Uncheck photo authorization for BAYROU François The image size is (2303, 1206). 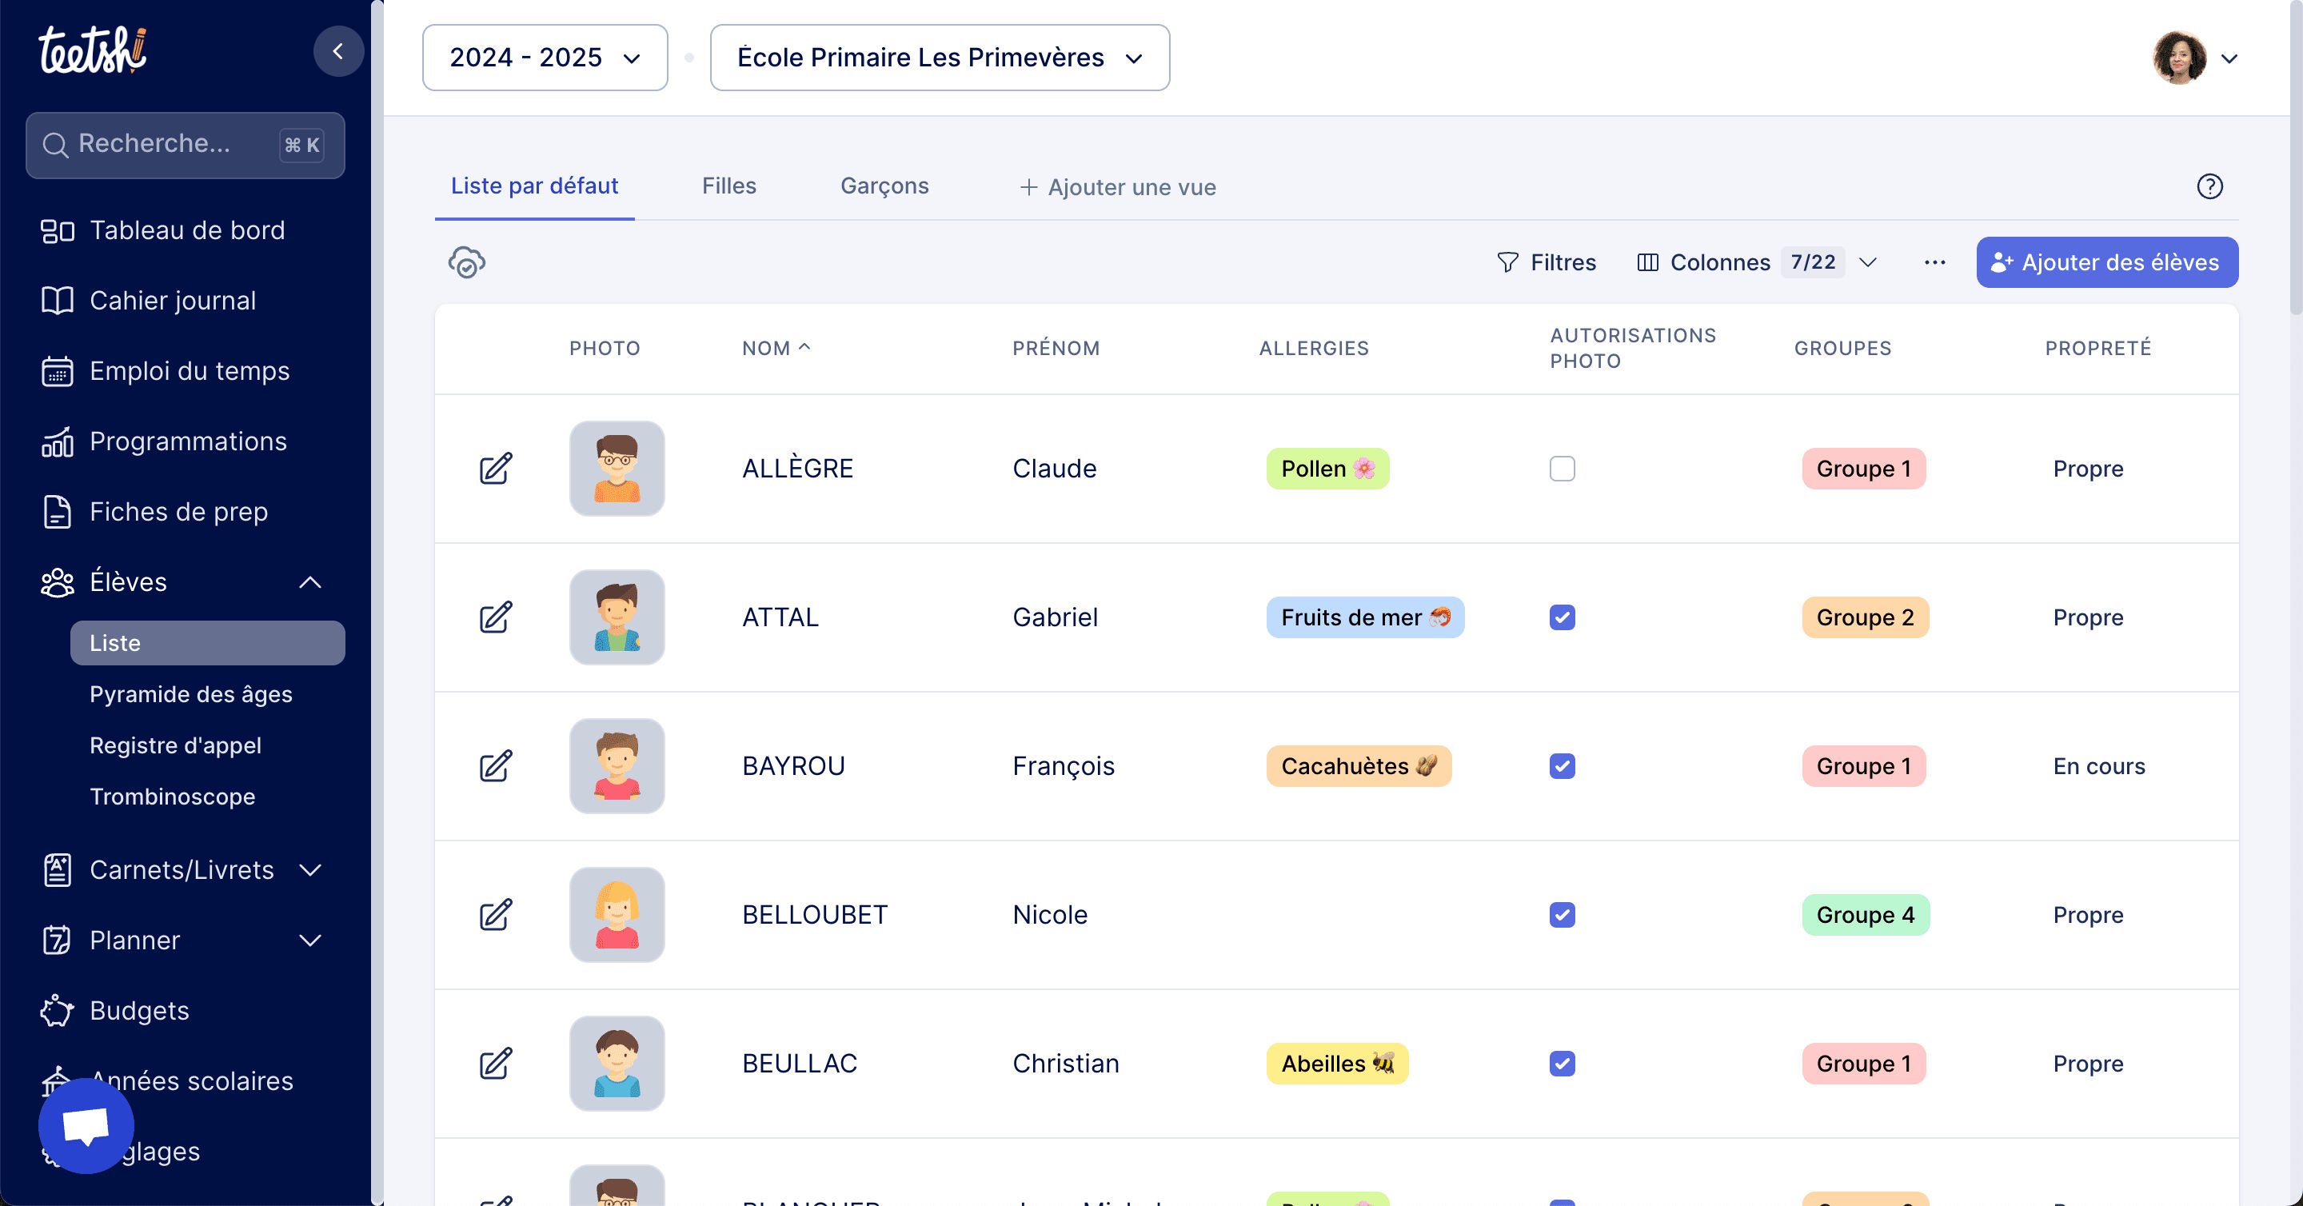click(1562, 766)
